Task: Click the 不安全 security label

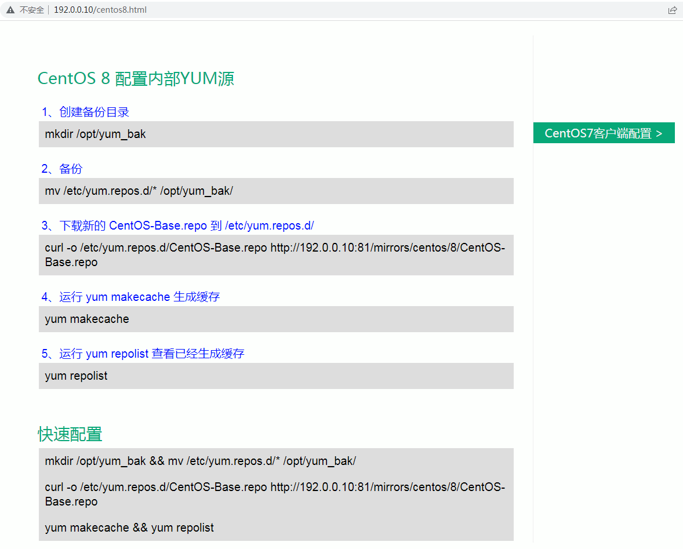Action: coord(32,10)
